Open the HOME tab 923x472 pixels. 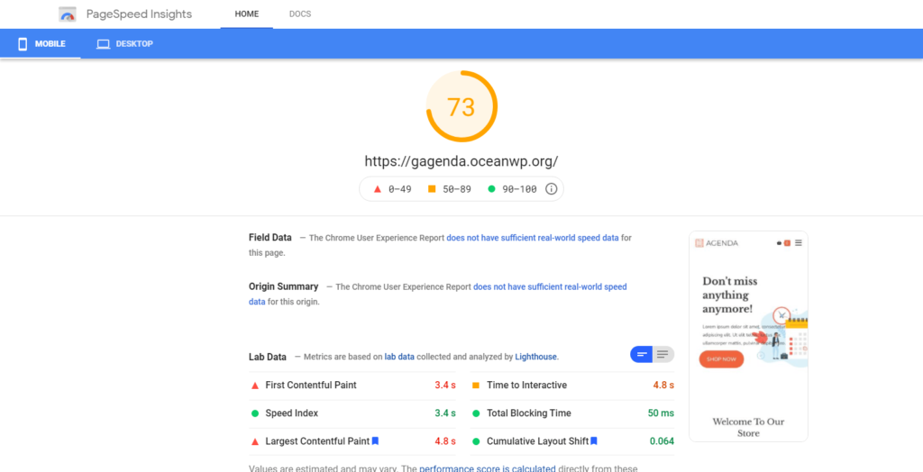247,14
